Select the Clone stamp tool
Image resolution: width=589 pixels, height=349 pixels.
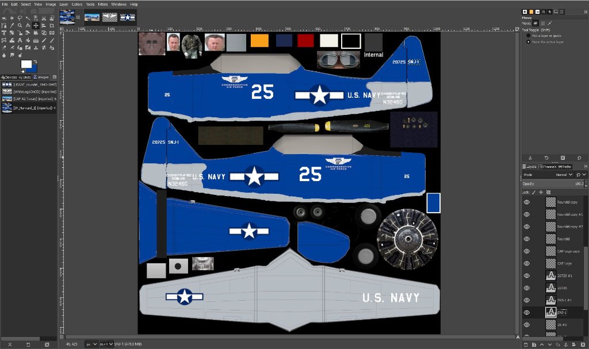(x=36, y=48)
